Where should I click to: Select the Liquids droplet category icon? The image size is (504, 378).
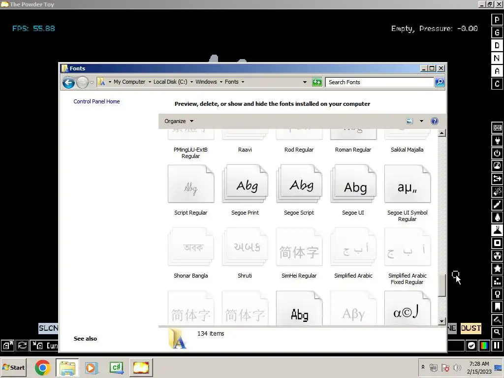tap(497, 217)
